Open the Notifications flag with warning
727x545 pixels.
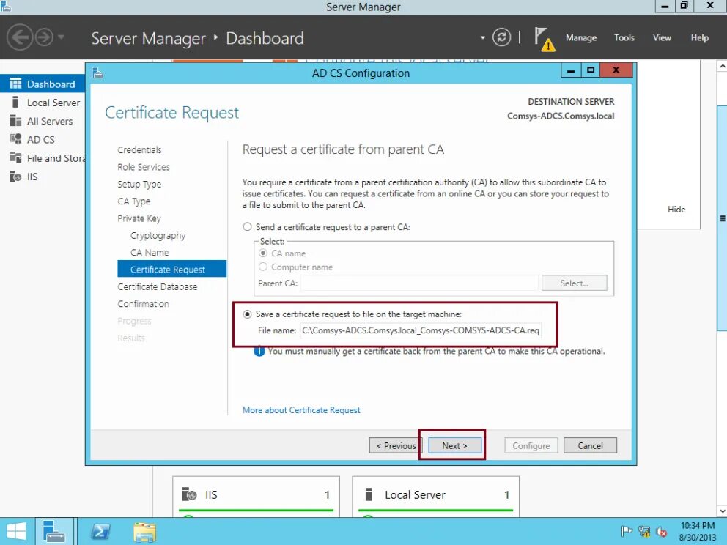[x=545, y=39]
